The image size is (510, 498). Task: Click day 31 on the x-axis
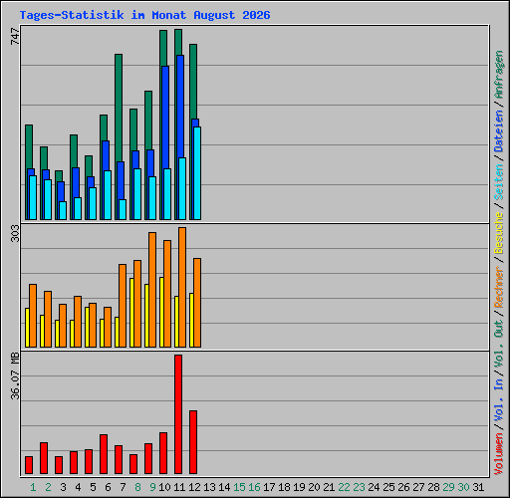point(478,487)
